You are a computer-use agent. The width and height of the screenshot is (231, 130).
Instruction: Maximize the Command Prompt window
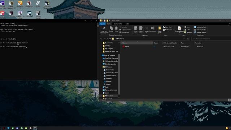[x=91, y=21]
